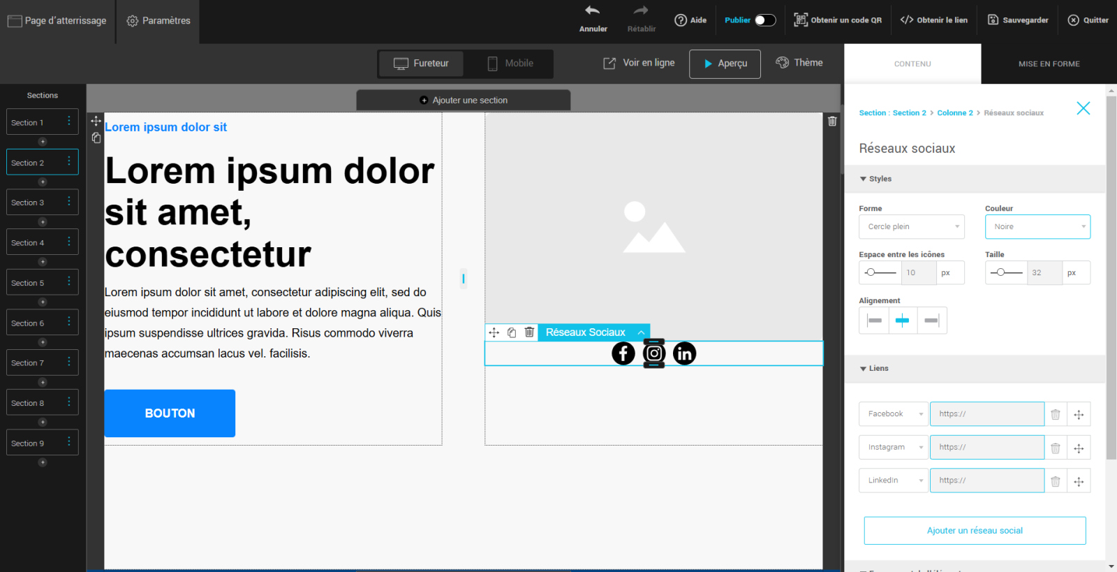This screenshot has width=1117, height=572.
Task: Switch to the MISE EN FORME tab
Action: 1049,64
